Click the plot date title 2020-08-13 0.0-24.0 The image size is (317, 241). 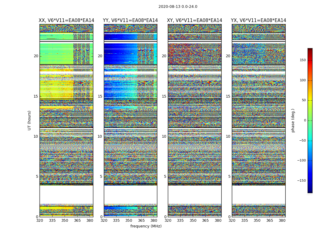(x=178, y=6)
